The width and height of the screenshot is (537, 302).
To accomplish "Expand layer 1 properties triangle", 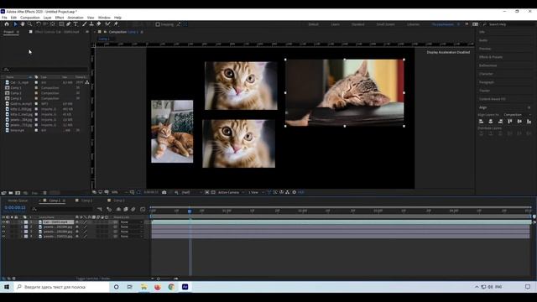I will [22, 222].
